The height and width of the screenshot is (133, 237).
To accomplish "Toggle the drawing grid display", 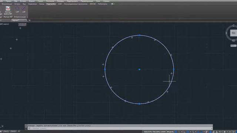I will 176,132.
